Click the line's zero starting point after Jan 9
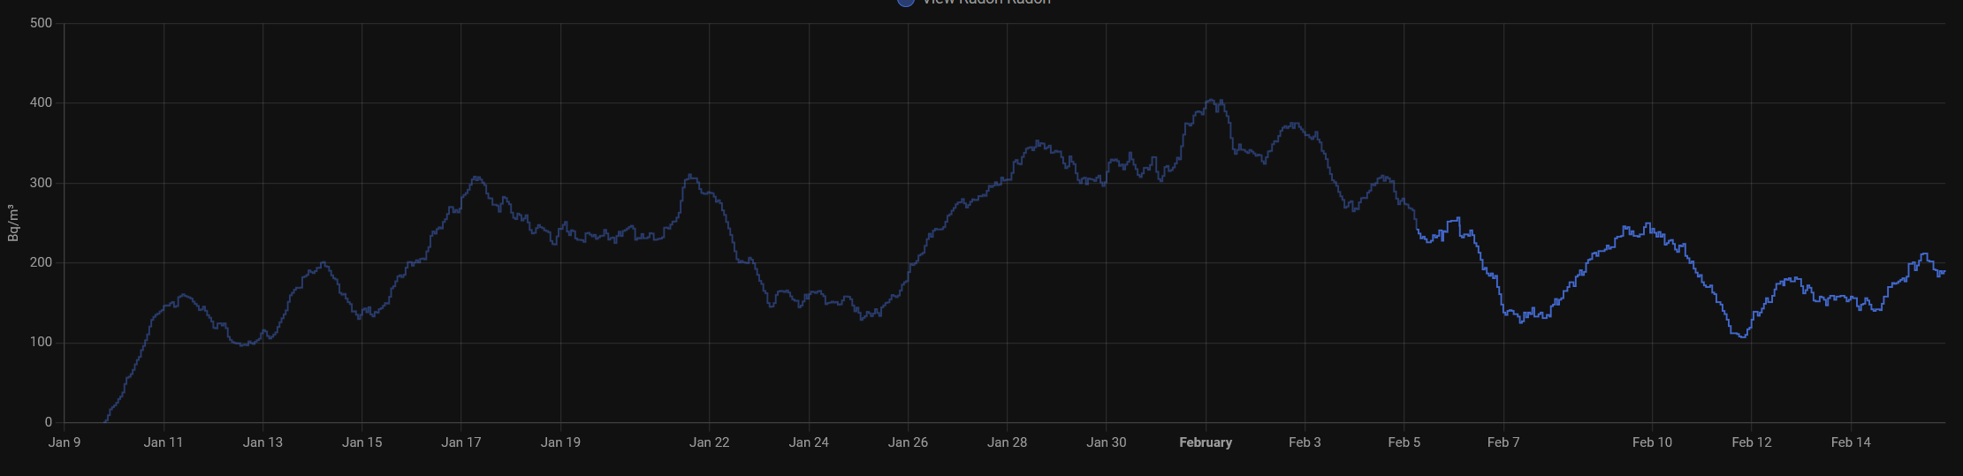Screen dimensions: 1963x476 (105, 421)
